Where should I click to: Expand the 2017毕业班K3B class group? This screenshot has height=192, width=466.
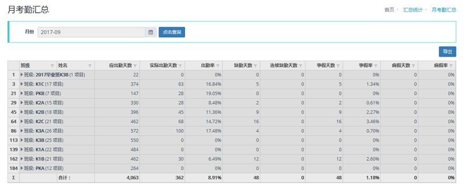22,74
